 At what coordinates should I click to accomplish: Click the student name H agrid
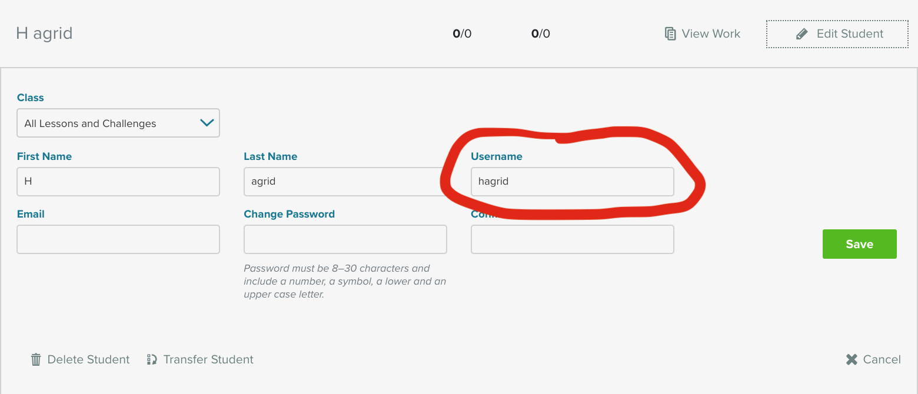coord(44,34)
